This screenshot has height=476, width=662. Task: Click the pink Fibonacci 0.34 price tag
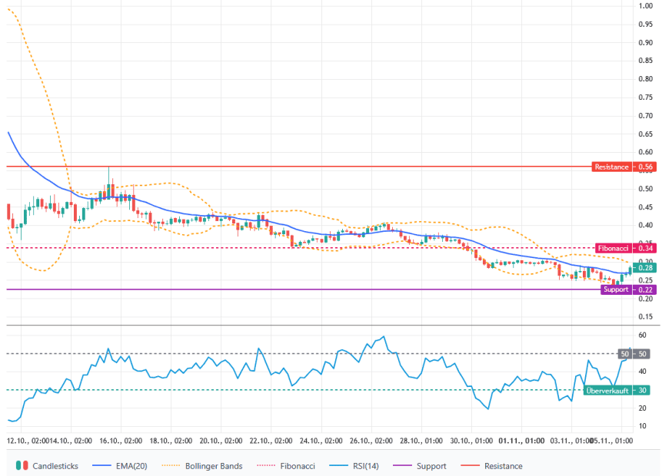pos(626,248)
